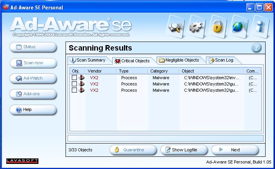Screen dimensions: 275x169
Task: Open Help from sidebar
Action: [33, 109]
